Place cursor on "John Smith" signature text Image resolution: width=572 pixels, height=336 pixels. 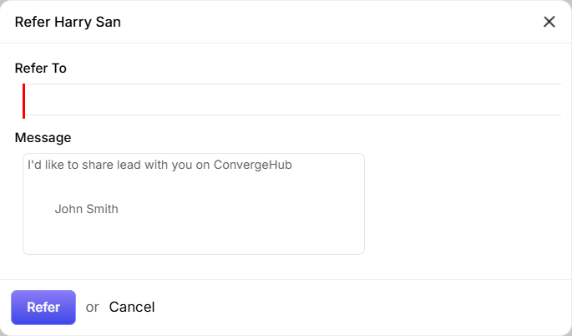(86, 209)
